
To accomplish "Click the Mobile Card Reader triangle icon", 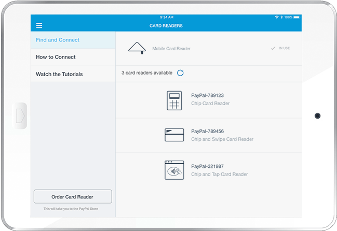I will coord(137,48).
